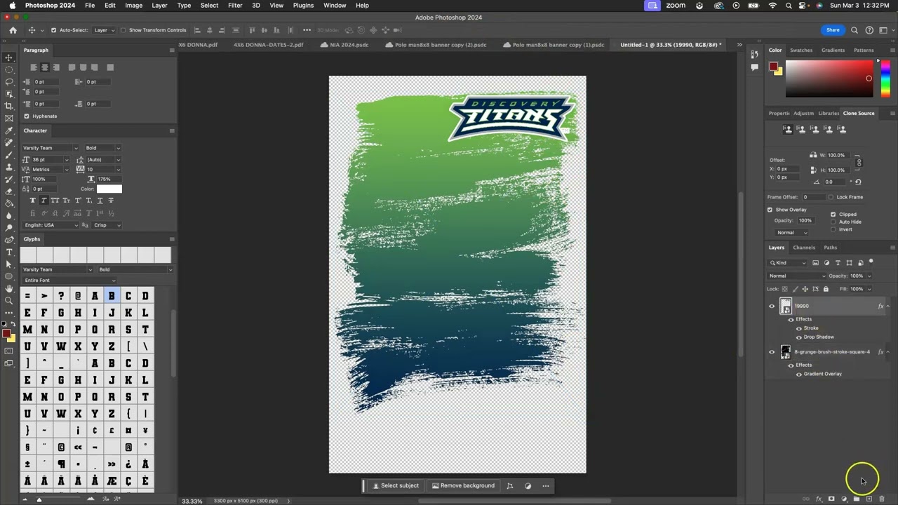Image resolution: width=898 pixels, height=505 pixels.
Task: Select the Crop tool
Action: 9,106
